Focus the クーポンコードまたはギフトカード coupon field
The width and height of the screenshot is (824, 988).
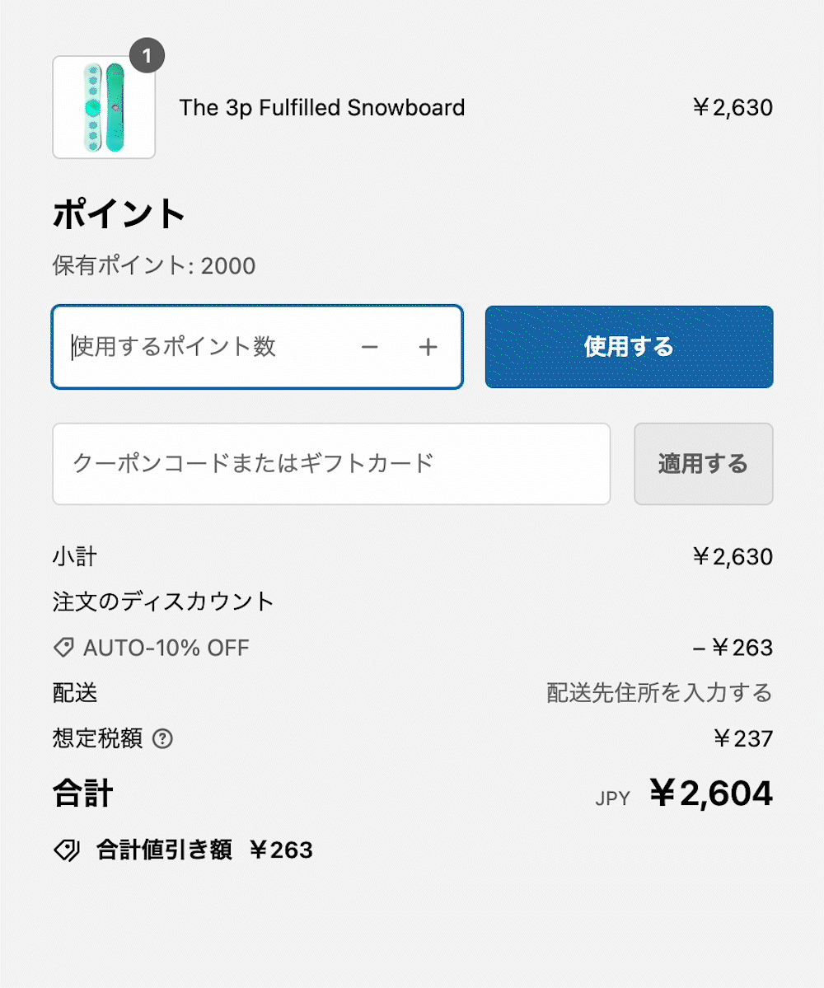click(330, 463)
